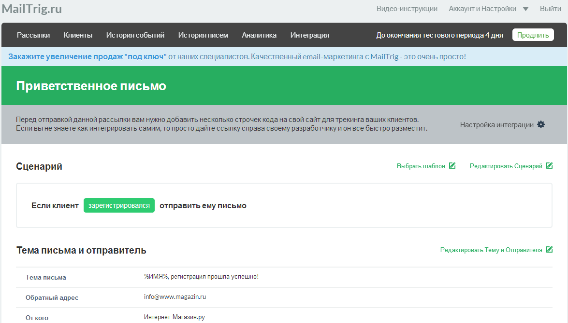Click edit icon next to Выбрать шаблон
The width and height of the screenshot is (568, 323).
point(452,165)
